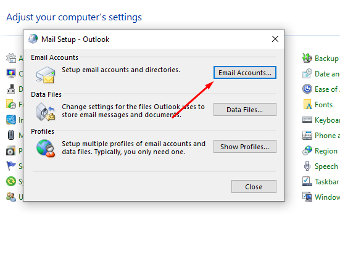The height and width of the screenshot is (254, 340).
Task: Click the Fonts link
Action: [x=323, y=105]
